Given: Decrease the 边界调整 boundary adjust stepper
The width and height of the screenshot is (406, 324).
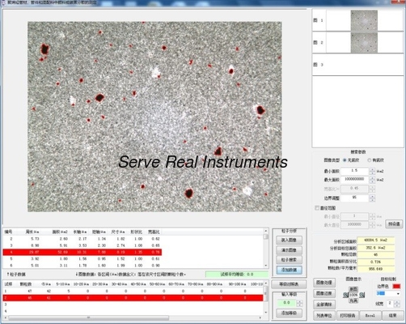Looking at the screenshot, I should [372, 200].
